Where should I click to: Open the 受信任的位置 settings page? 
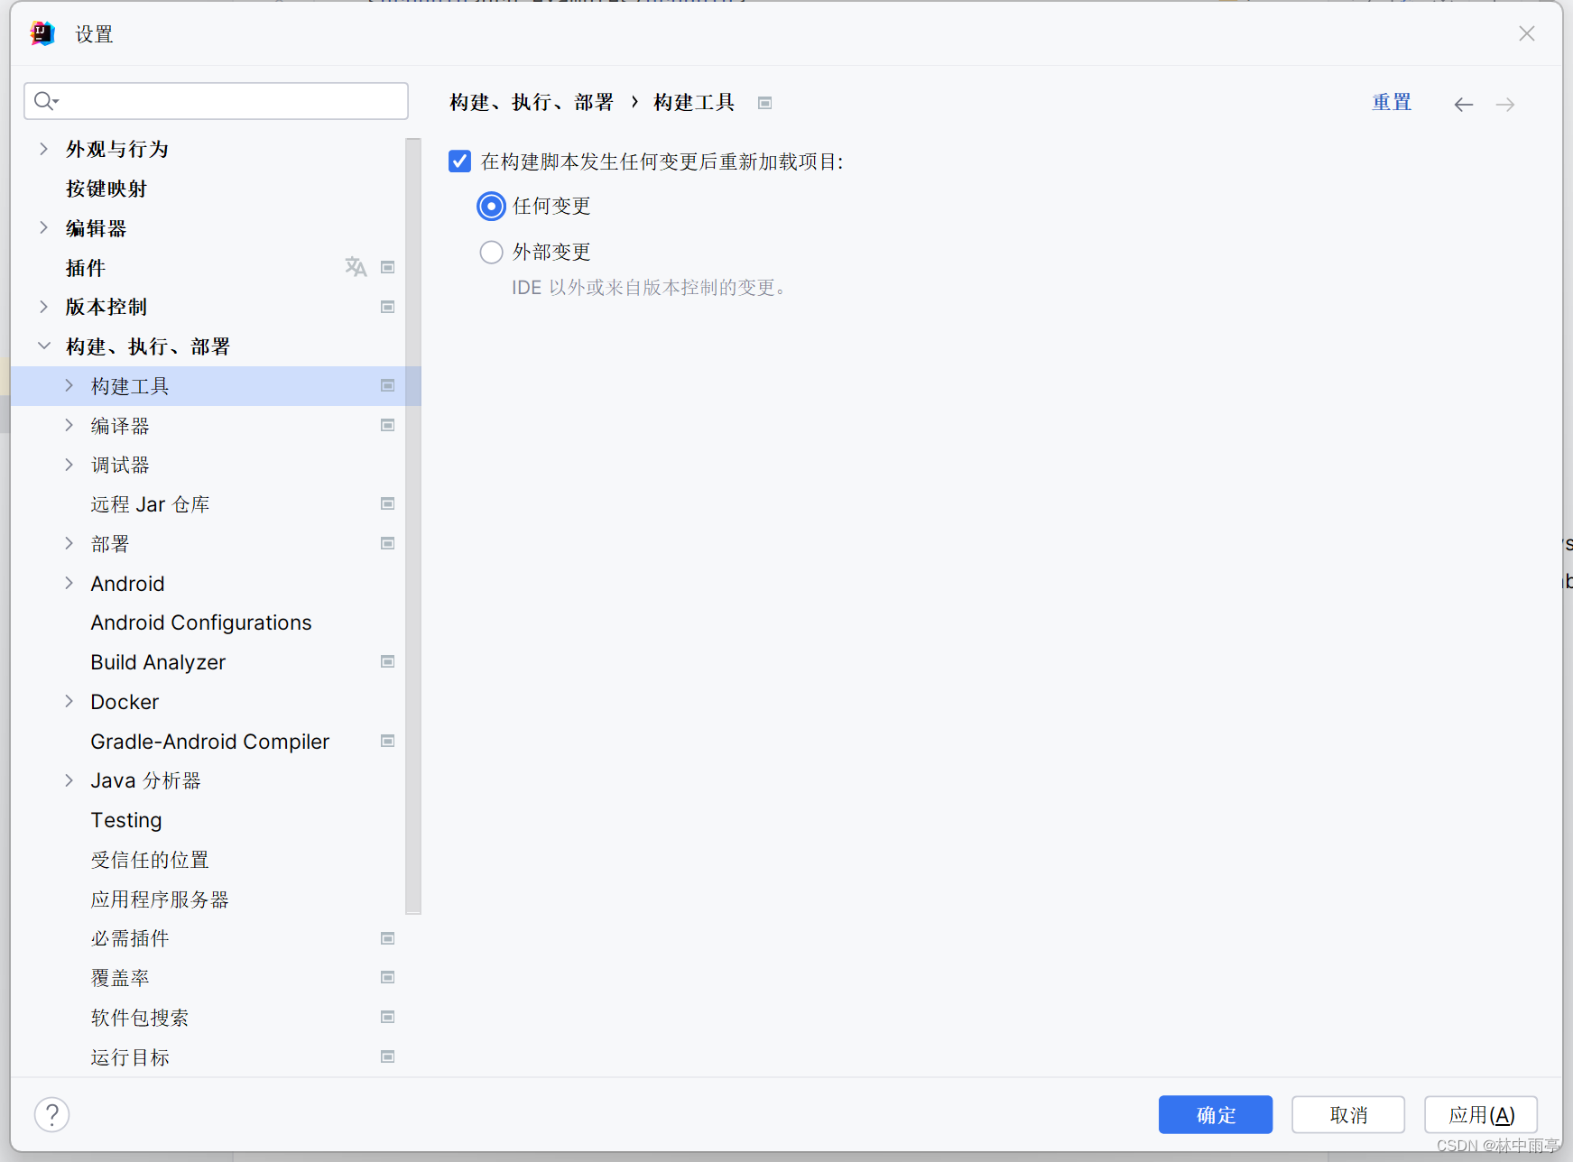150,860
